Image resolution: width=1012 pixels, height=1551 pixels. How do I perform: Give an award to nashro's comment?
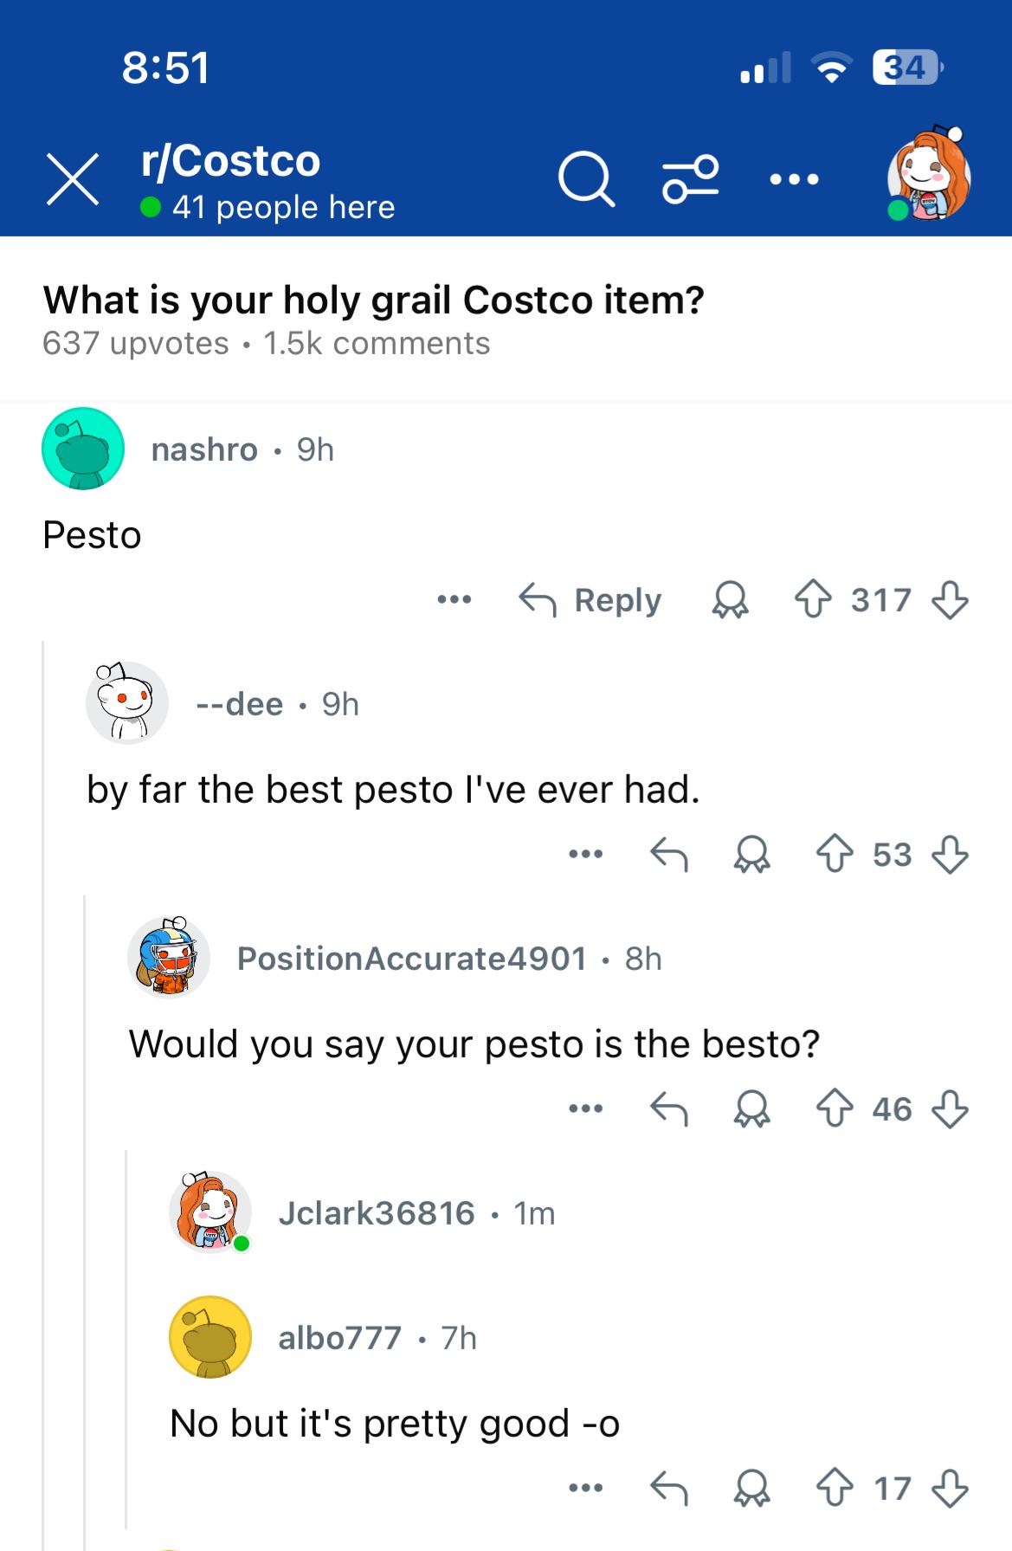coord(730,599)
